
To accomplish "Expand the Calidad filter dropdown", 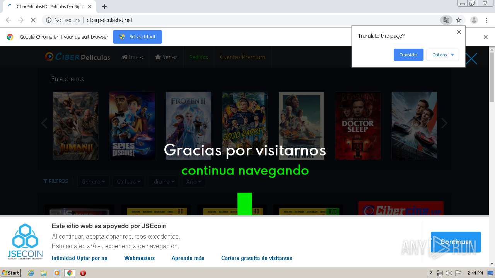I will point(129,181).
